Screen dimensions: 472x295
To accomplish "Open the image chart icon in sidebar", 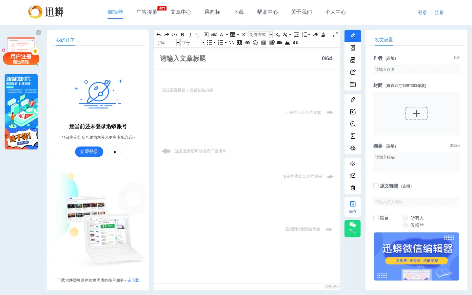I will [353, 136].
